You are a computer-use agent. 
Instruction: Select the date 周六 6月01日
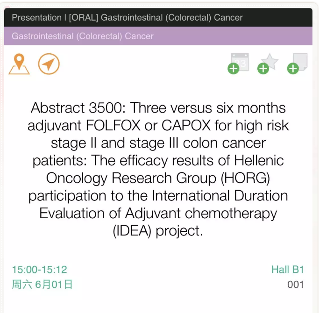[x=42, y=285]
